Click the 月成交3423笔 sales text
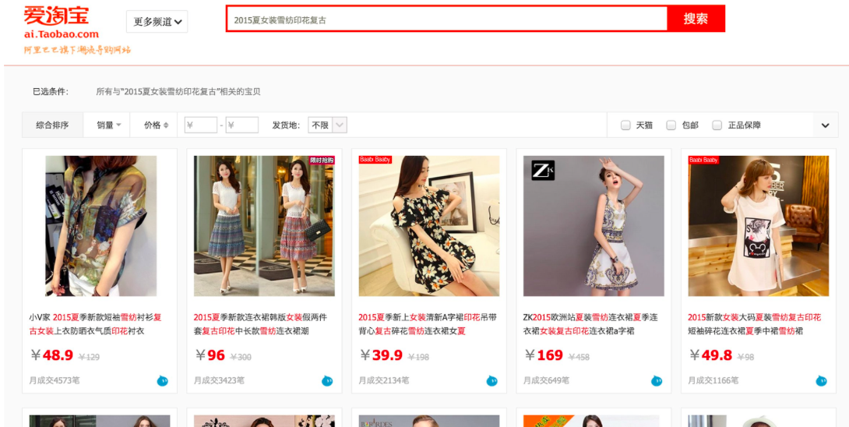 click(x=219, y=380)
